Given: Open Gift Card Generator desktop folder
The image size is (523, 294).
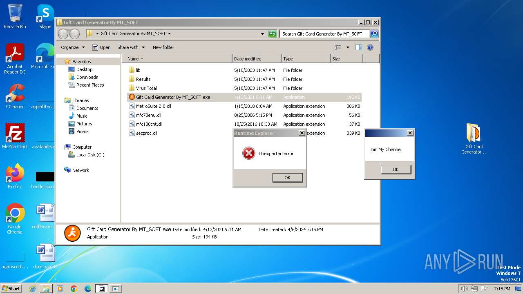Looking at the screenshot, I should point(474,139).
